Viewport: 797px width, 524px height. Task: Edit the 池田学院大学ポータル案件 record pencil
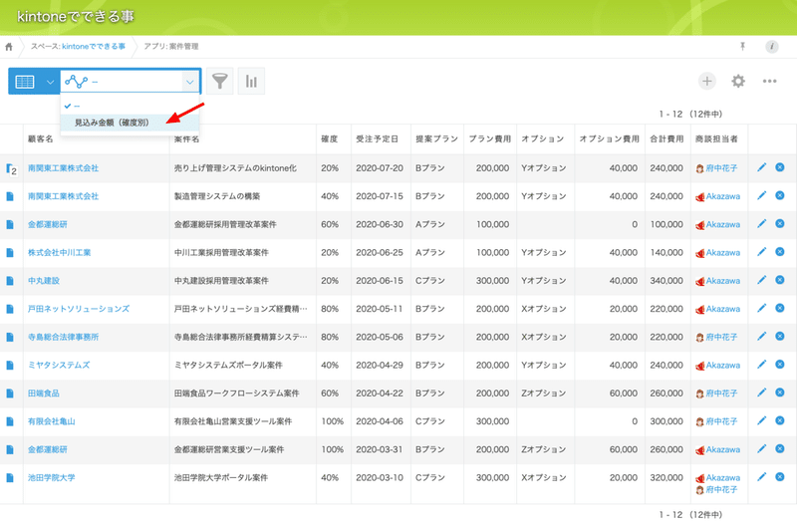click(761, 477)
